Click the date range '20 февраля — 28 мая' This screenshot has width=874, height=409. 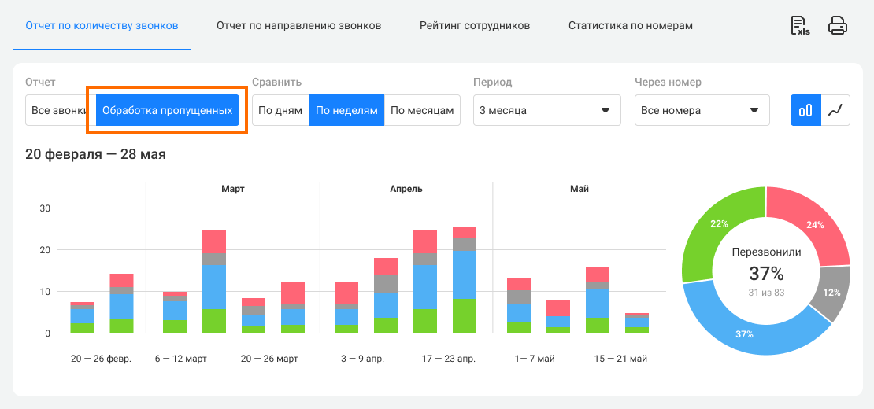[x=95, y=154]
